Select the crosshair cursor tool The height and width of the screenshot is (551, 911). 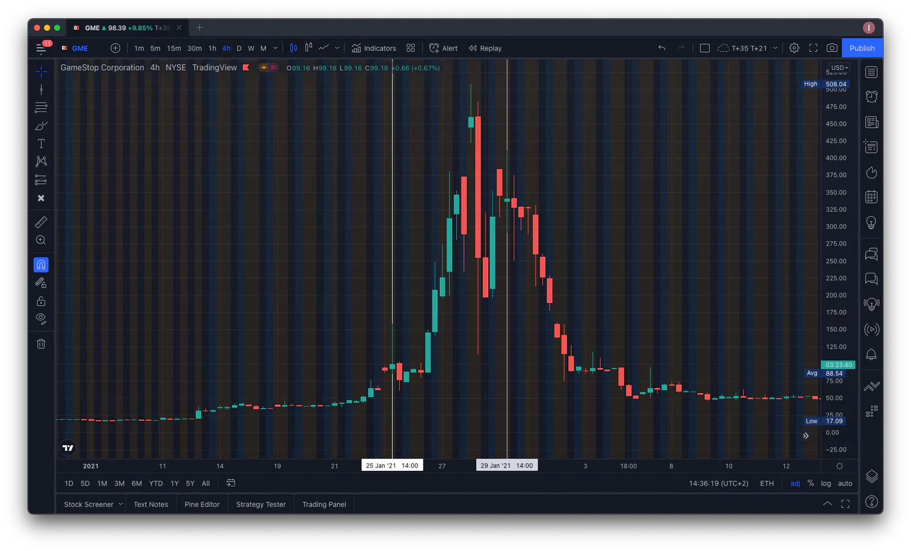pos(41,71)
